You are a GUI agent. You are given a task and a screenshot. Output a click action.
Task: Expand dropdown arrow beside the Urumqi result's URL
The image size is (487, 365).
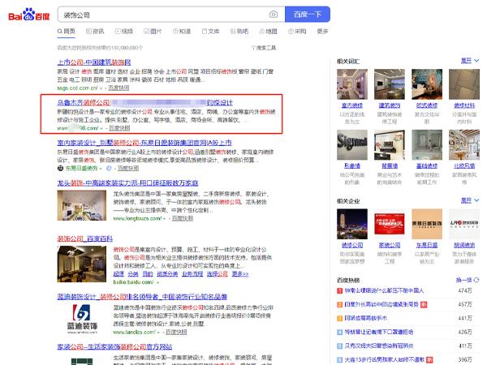pyautogui.click(x=101, y=128)
